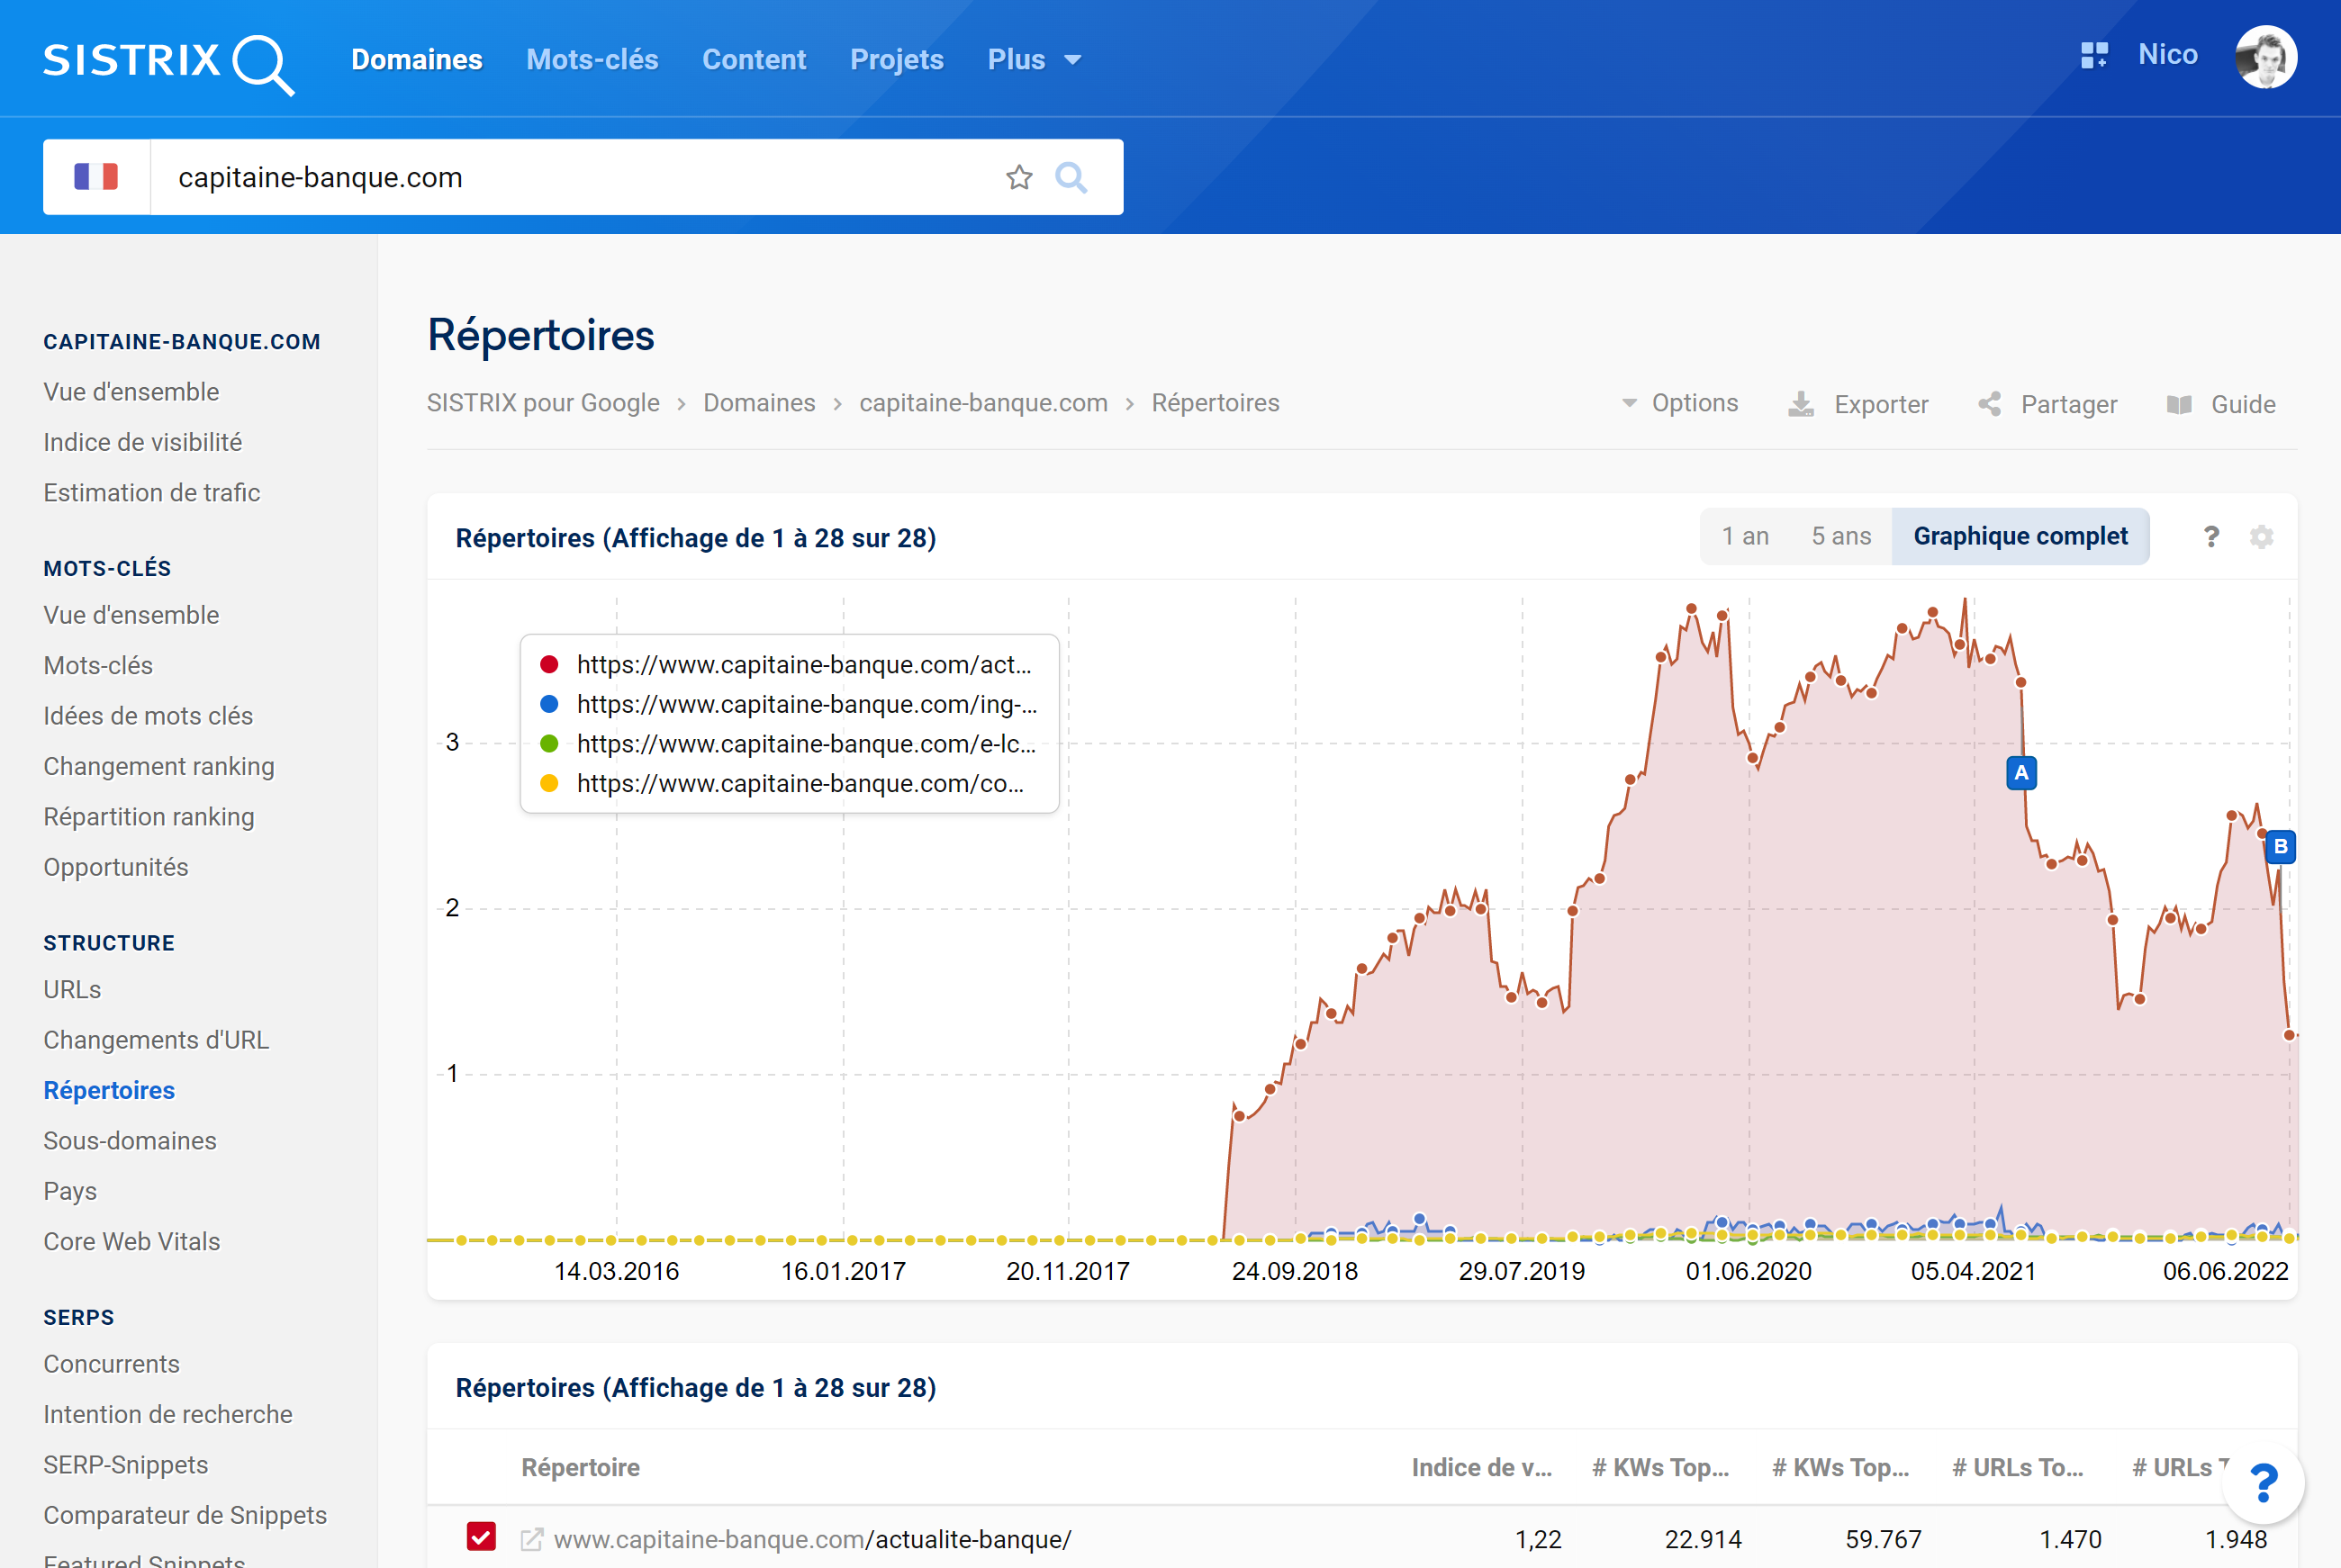Open the Guide link

pos(2243,404)
